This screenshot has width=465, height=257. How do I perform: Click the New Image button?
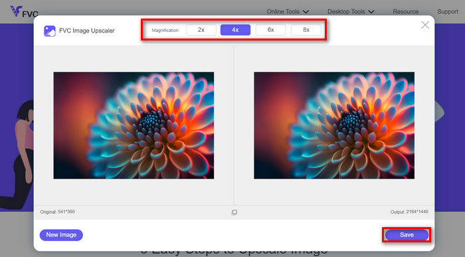pyautogui.click(x=61, y=235)
